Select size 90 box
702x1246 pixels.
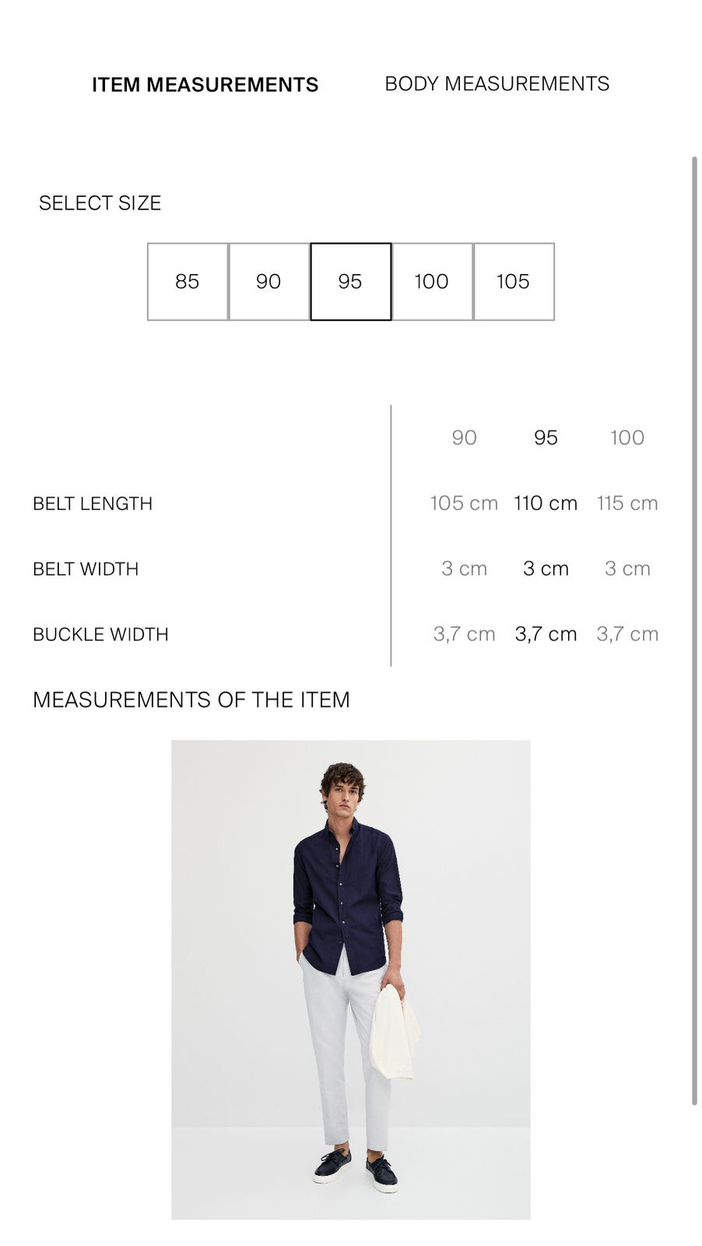tap(269, 281)
